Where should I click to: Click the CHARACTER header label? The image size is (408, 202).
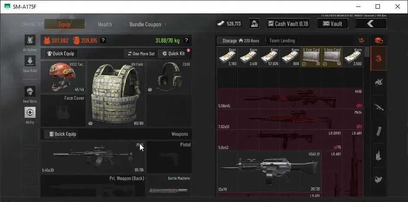32,24
